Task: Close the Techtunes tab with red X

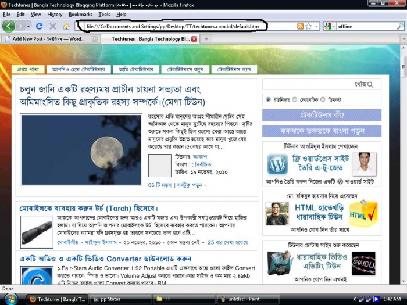Action: [194, 39]
